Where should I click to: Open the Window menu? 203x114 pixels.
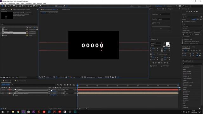(39, 3)
